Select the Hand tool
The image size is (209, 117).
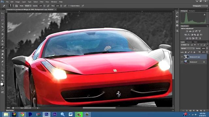pyautogui.click(x=2, y=75)
